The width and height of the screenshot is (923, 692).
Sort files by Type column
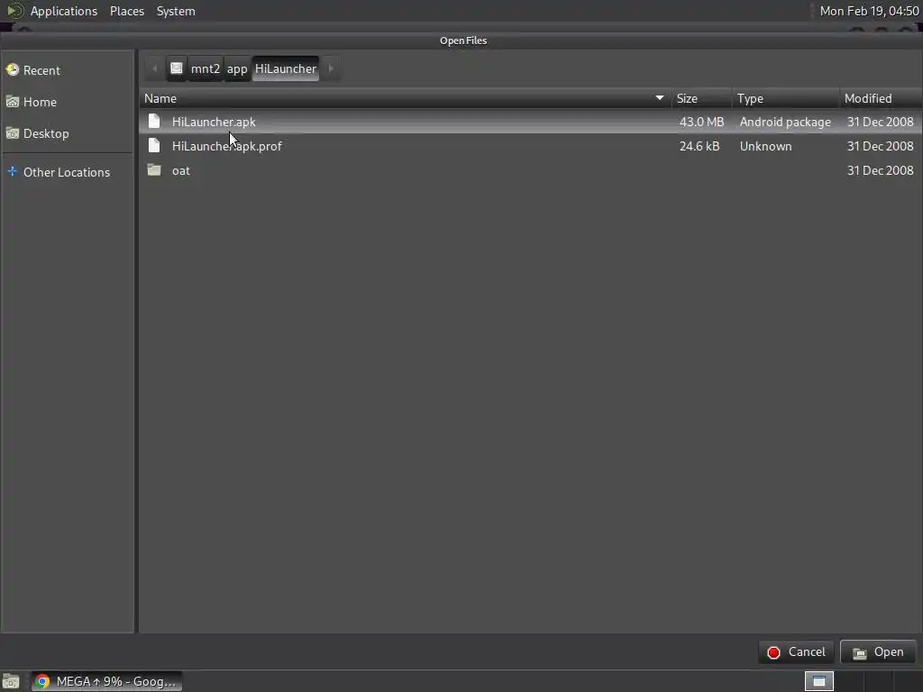[786, 98]
